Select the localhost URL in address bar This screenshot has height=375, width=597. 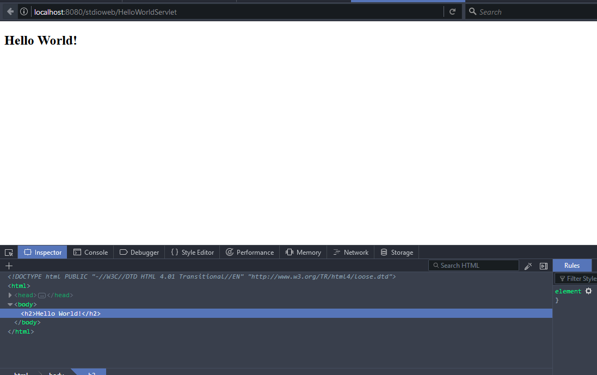point(106,12)
